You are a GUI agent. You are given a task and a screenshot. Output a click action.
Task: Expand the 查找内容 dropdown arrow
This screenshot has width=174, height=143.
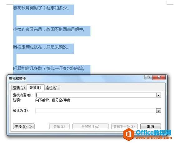pyautogui.click(x=159, y=95)
